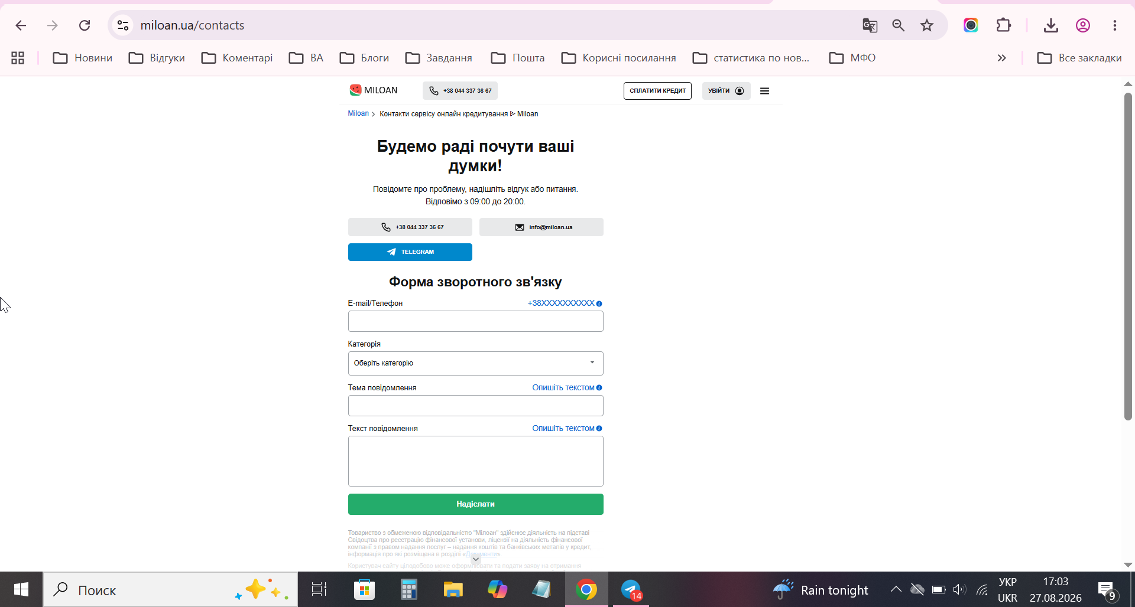
Task: Open the Завдання bookmark folder
Action: click(439, 58)
